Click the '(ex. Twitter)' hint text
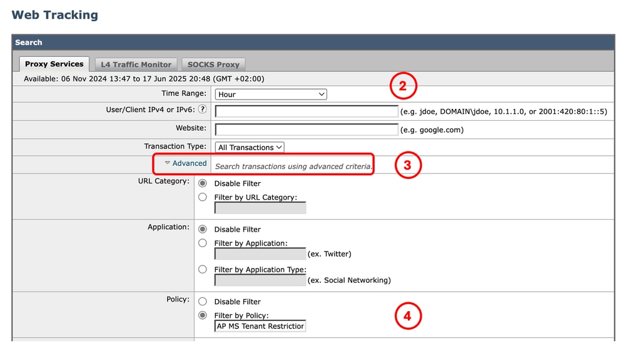Image resolution: width=625 pixels, height=348 pixels. [x=329, y=254]
